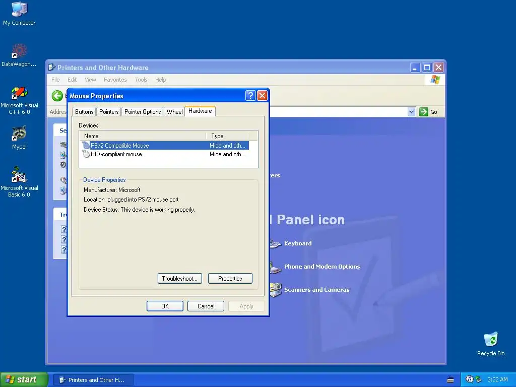This screenshot has width=516, height=387.
Task: Maximize the Printers and Other Hardware window
Action: pyautogui.click(x=427, y=68)
